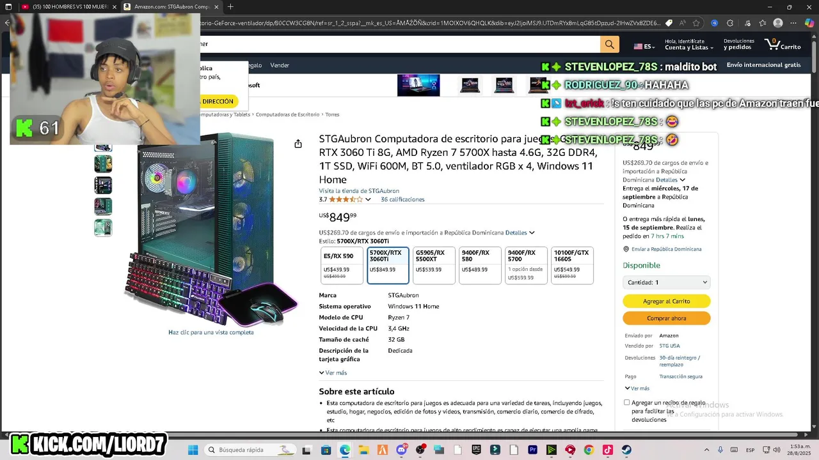
Task: Open the Cuenta y Listas dropdown
Action: (x=689, y=44)
